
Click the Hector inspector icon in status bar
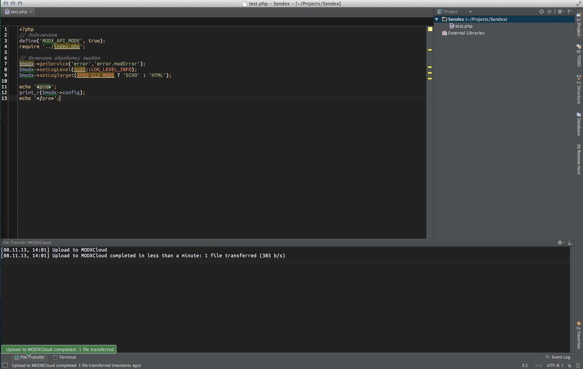(578, 365)
